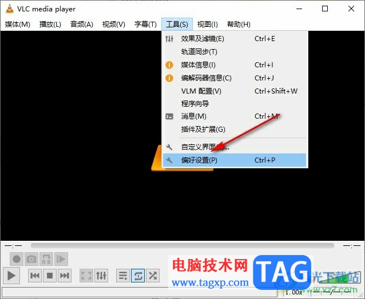Click the wrench icon beside 自定义界面

click(169, 147)
